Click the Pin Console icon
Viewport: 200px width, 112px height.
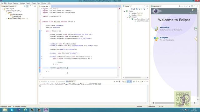pos(134,82)
